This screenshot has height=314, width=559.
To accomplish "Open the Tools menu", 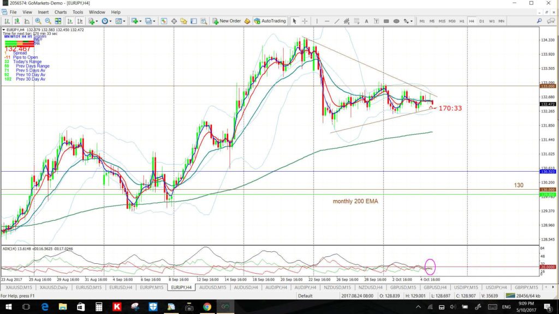I will (x=78, y=12).
